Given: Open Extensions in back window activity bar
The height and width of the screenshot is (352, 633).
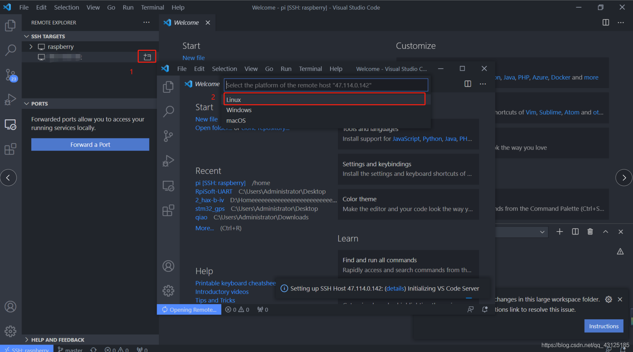Looking at the screenshot, I should [10, 149].
